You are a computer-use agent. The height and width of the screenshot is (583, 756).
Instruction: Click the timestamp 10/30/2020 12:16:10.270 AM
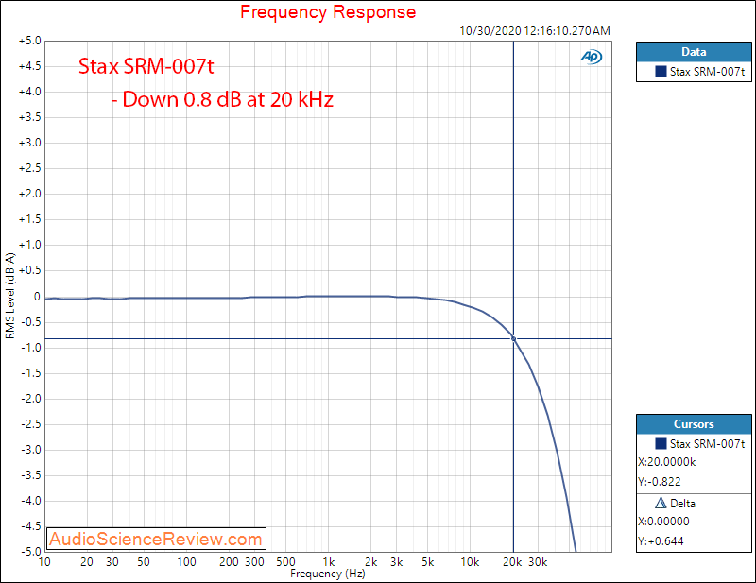click(535, 31)
